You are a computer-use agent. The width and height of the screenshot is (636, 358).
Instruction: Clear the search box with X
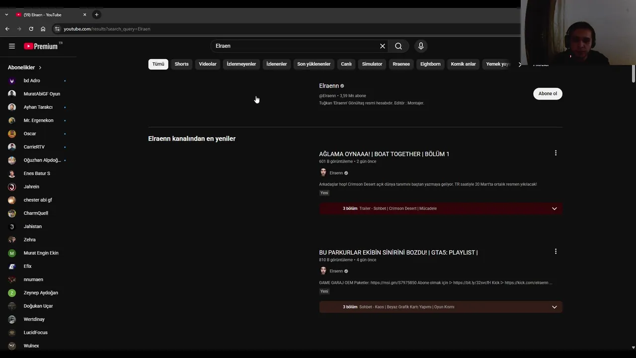click(383, 46)
